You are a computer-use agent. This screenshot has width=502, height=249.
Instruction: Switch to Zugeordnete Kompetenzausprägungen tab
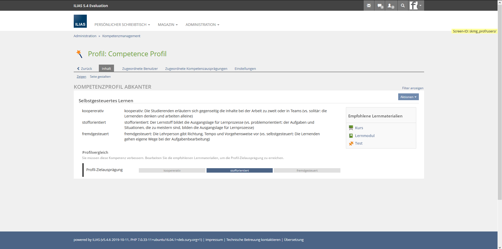(196, 69)
